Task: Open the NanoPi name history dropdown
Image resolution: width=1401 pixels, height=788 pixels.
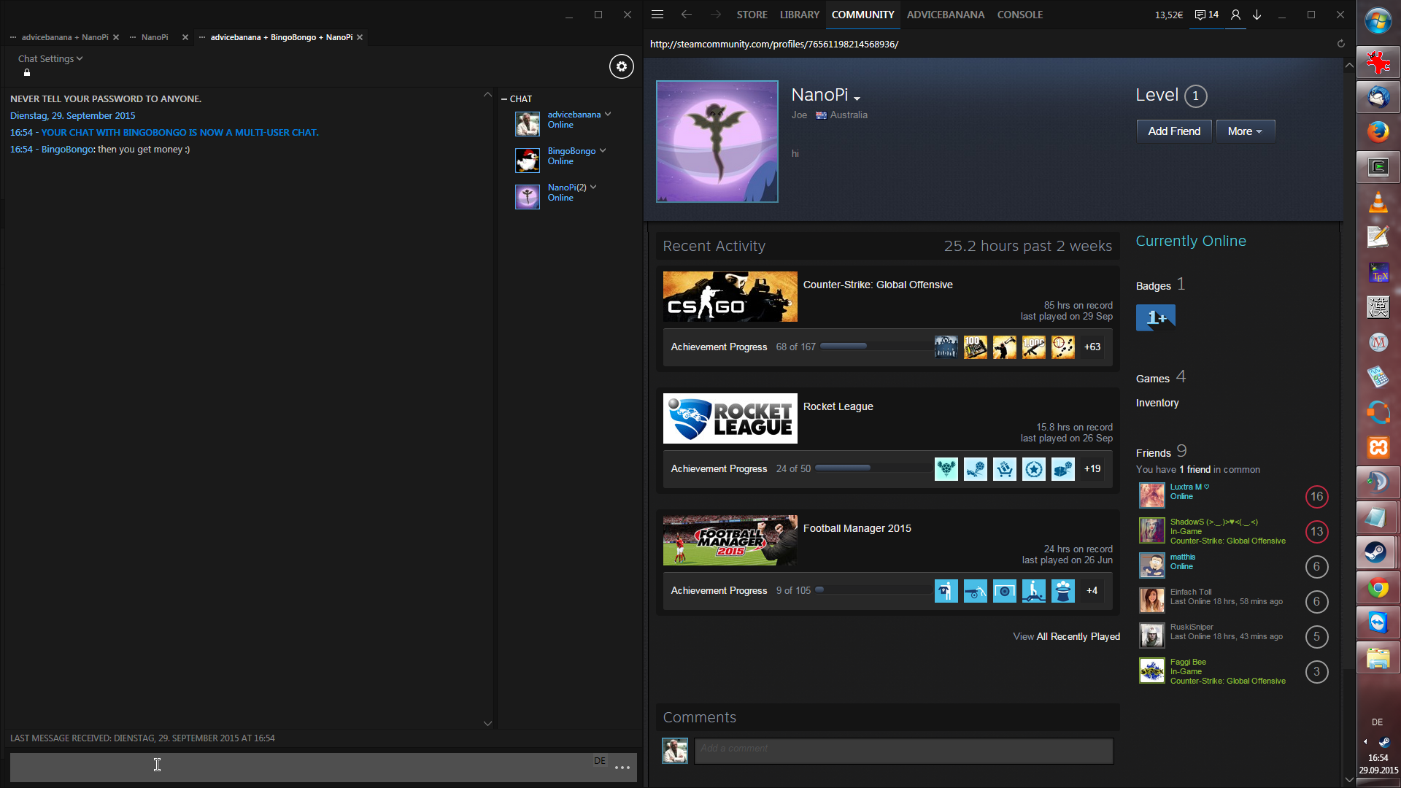Action: [x=857, y=98]
